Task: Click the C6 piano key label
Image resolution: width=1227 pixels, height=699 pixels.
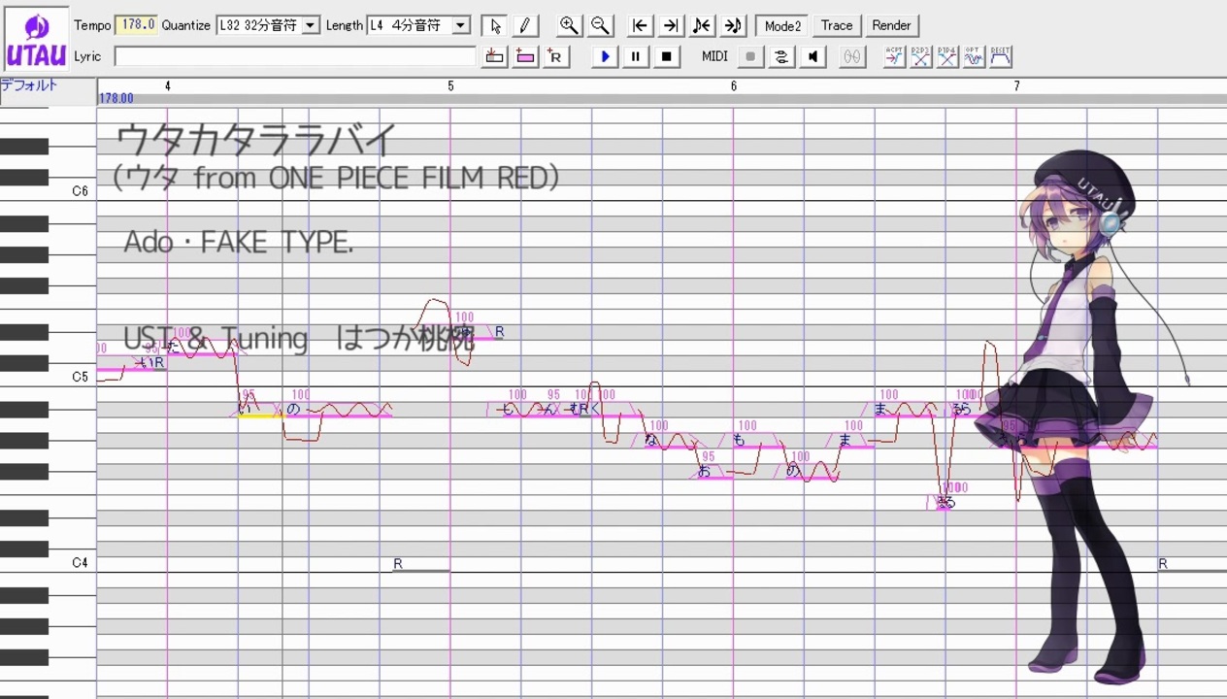Action: point(81,191)
